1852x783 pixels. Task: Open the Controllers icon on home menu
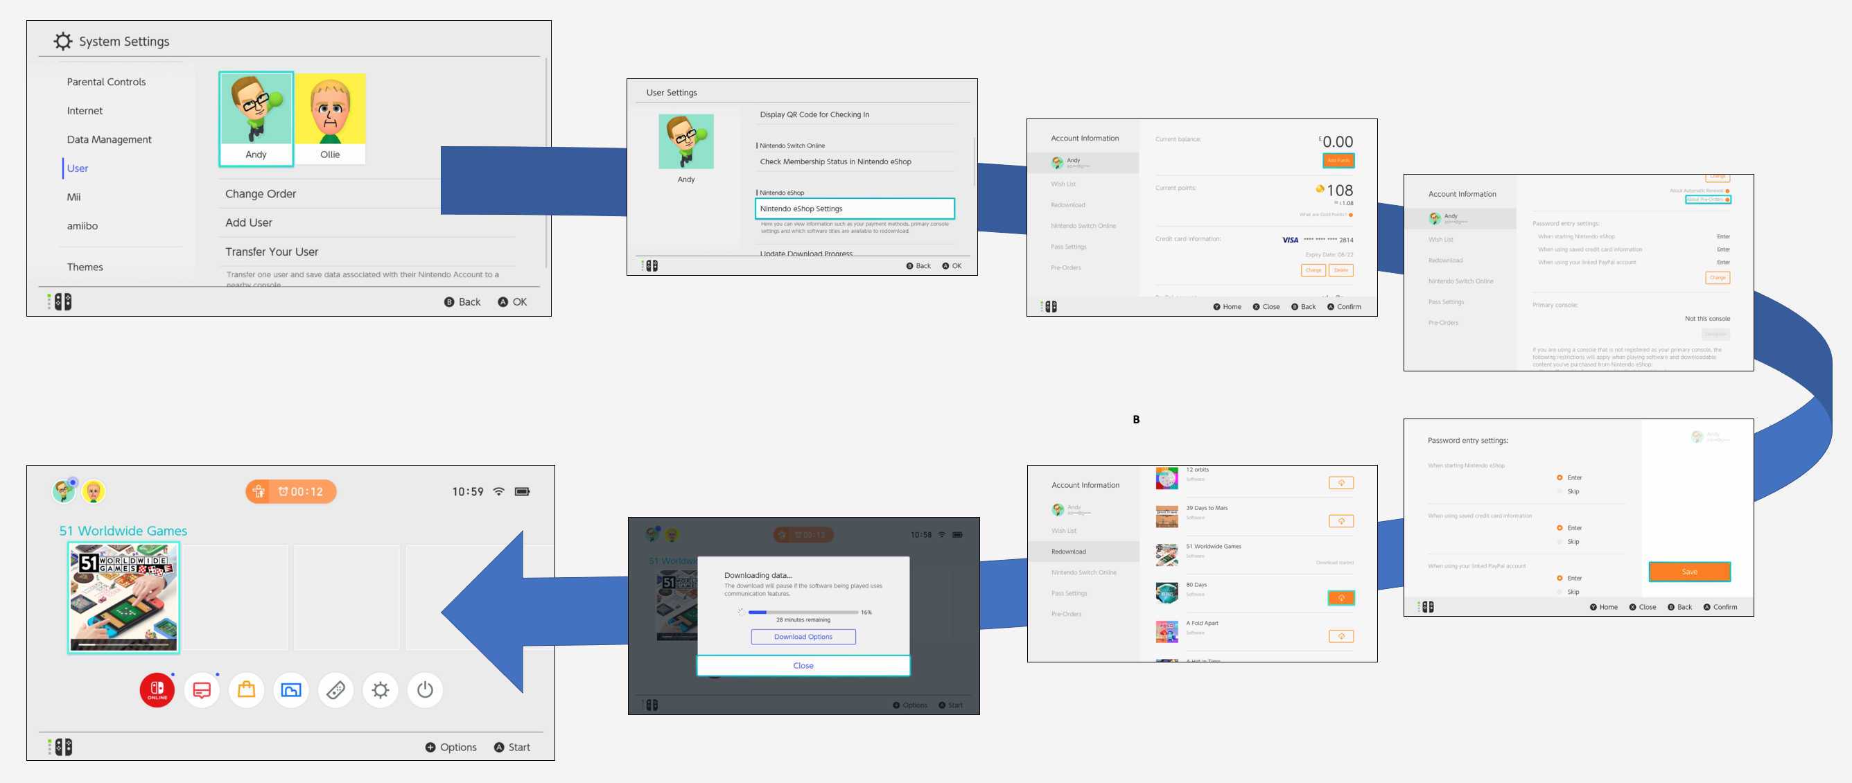335,689
